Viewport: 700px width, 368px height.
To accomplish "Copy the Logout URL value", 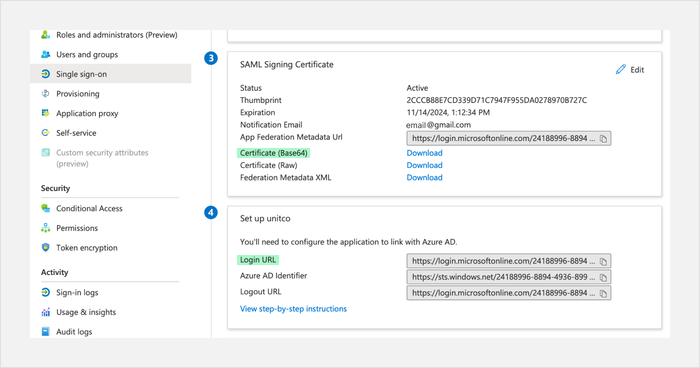I will 603,293.
